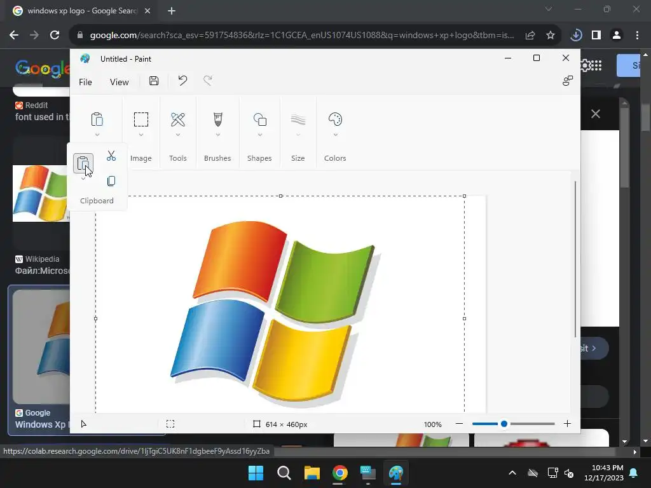Click the zoom in plus button

click(x=567, y=424)
